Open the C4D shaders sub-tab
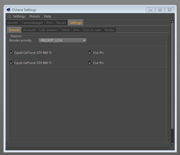The image size is (180, 155). 48,30
